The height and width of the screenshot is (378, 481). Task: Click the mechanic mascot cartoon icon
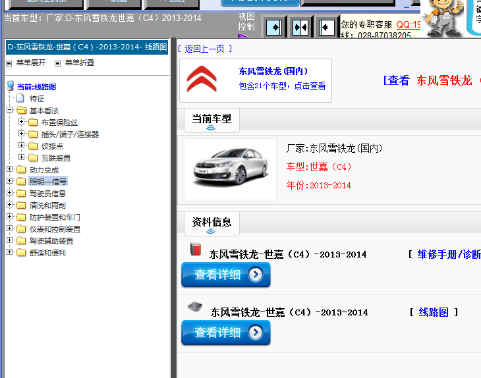click(443, 18)
